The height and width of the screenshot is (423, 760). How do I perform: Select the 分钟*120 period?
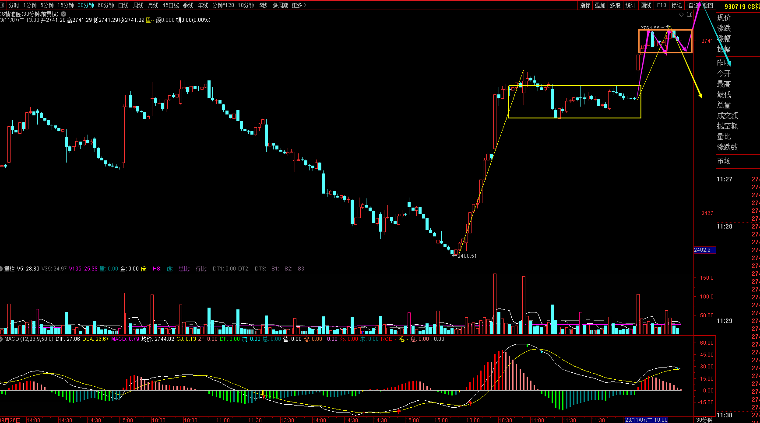point(223,5)
